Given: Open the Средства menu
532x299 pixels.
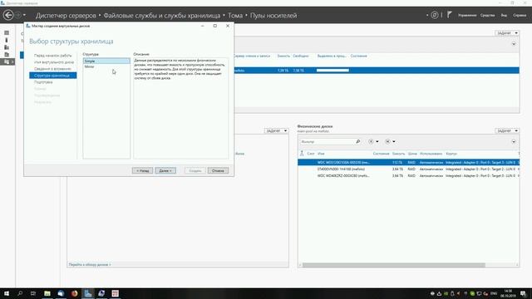Looking at the screenshot, I should tap(487, 15).
